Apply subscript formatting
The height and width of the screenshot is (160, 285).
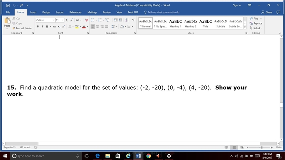(x=59, y=26)
